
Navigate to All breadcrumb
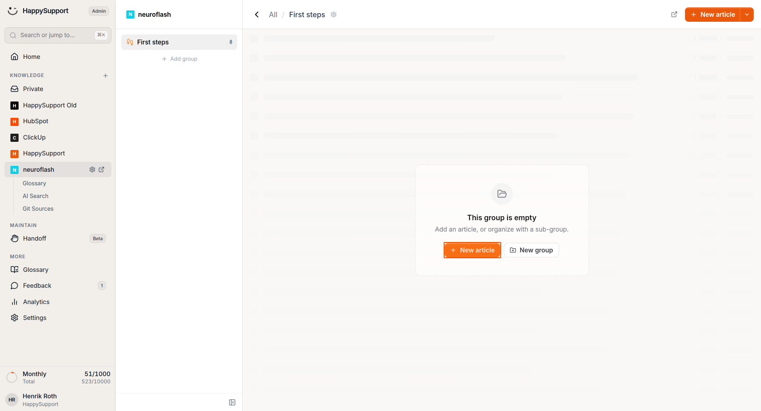pyautogui.click(x=273, y=15)
